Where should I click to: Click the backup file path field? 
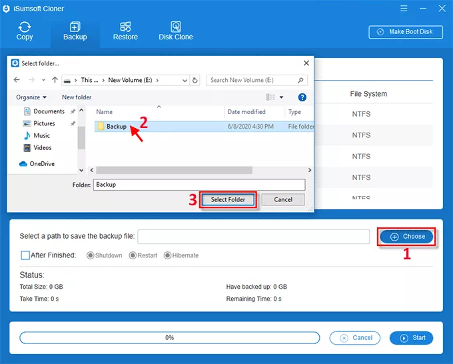click(253, 237)
